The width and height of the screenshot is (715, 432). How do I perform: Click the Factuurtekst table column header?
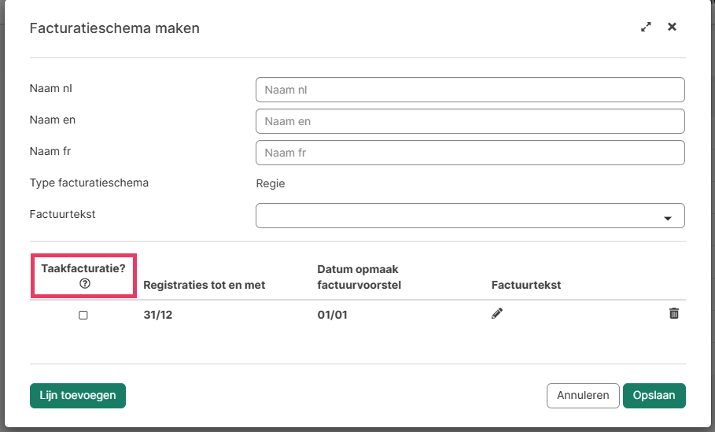point(526,285)
